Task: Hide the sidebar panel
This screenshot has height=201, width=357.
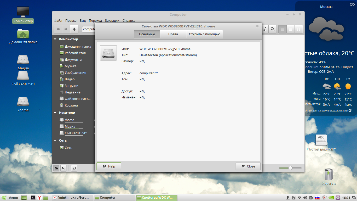Action: point(74,168)
